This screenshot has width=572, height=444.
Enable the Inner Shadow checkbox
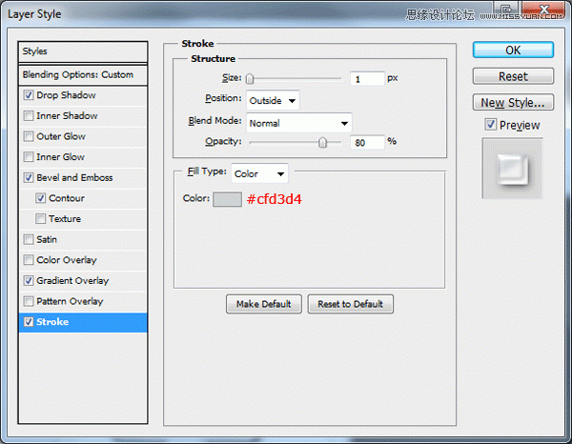click(x=29, y=116)
